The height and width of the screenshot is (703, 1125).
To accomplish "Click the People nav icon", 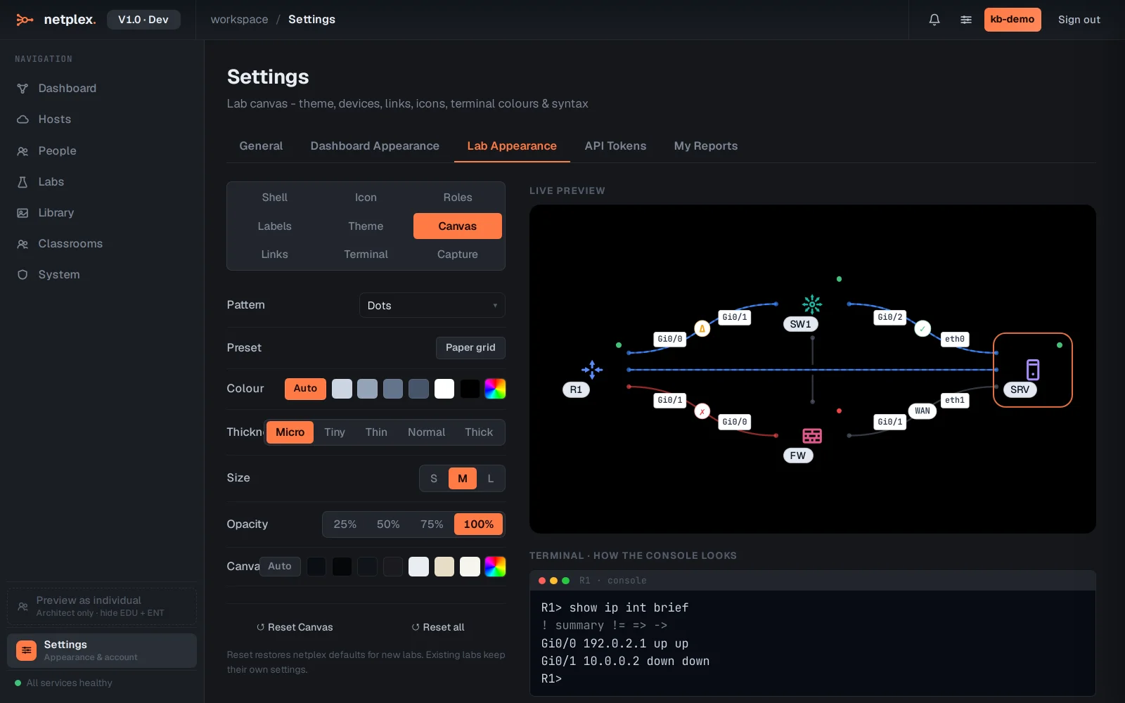I will point(22,151).
